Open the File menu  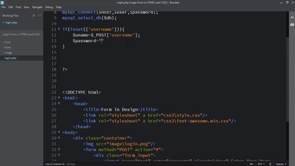(x=3, y=7)
